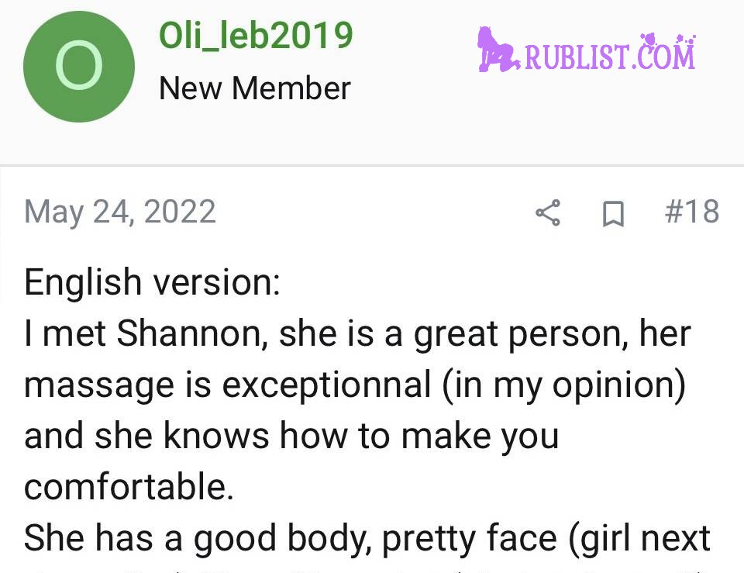
Task: Click the name Shannon in the post
Action: (x=189, y=333)
